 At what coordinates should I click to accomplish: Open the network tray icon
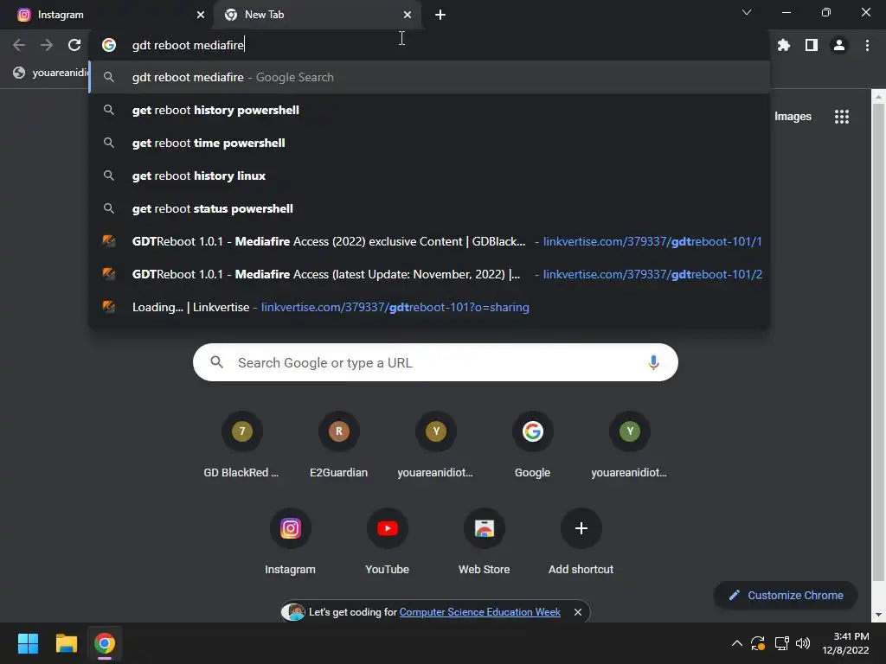coord(781,643)
